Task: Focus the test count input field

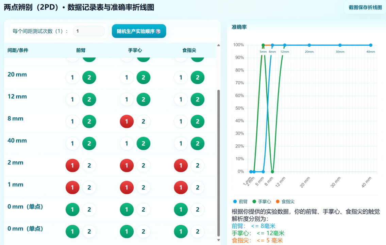Action: point(89,31)
